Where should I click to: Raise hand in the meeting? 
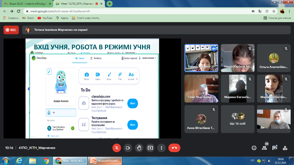pyautogui.click(x=139, y=148)
